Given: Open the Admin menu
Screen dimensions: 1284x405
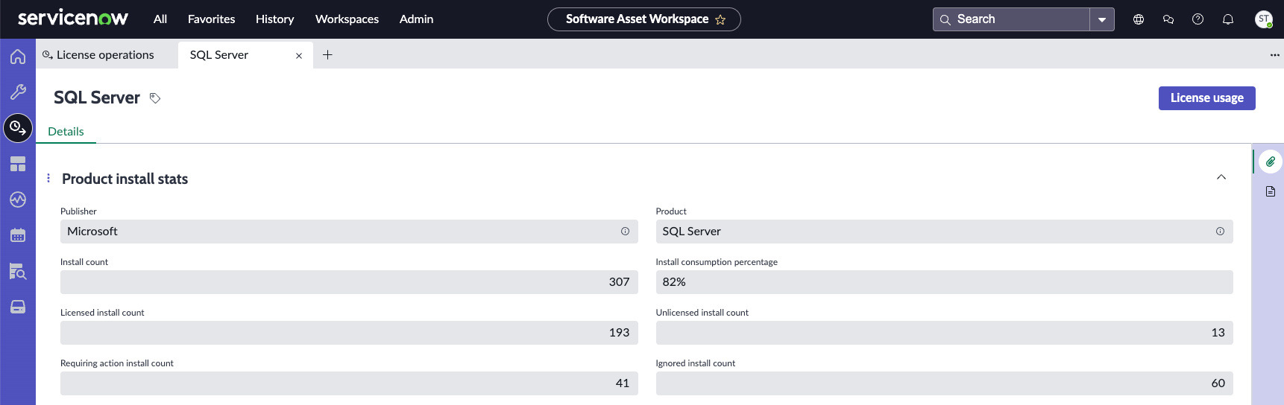Looking at the screenshot, I should 416,19.
